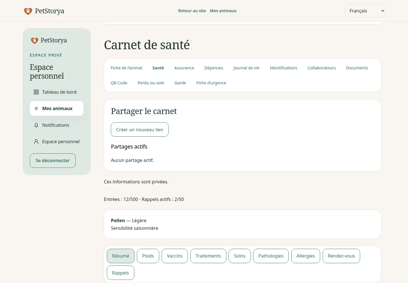Click the PetStorya brand name in header
The image size is (408, 283).
click(50, 11)
